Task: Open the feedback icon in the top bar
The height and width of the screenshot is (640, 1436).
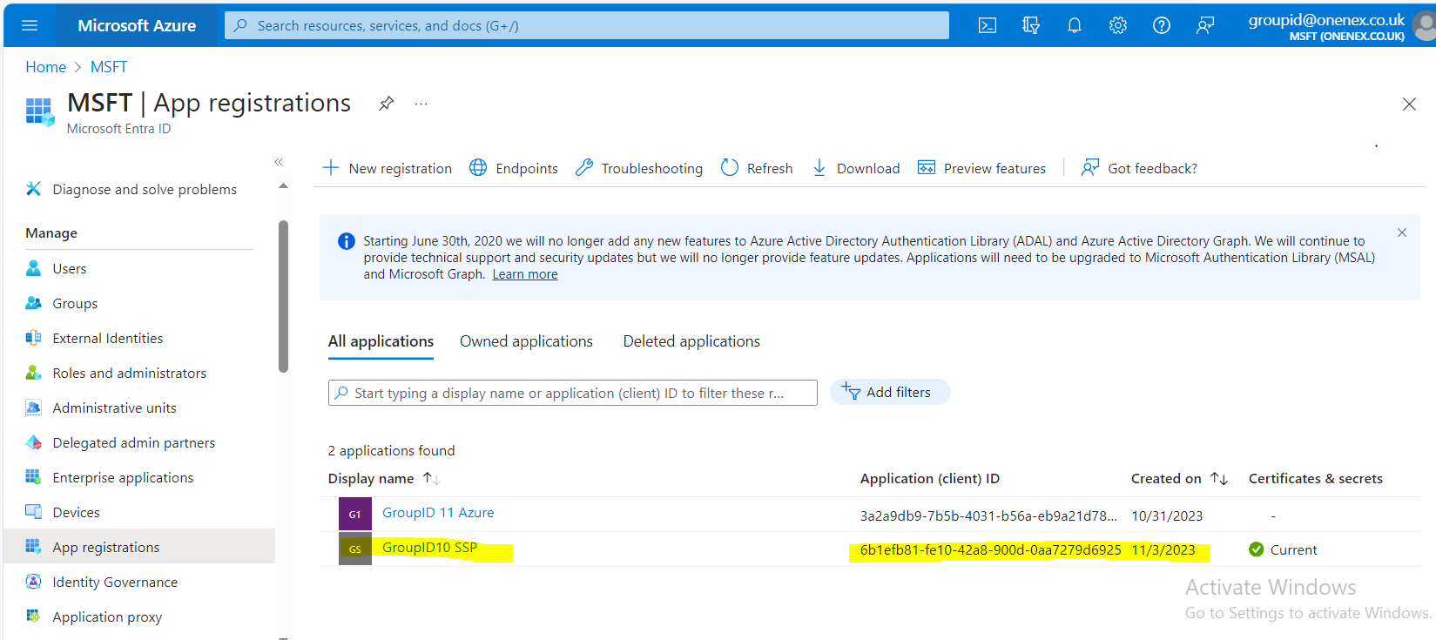Action: 1205,25
